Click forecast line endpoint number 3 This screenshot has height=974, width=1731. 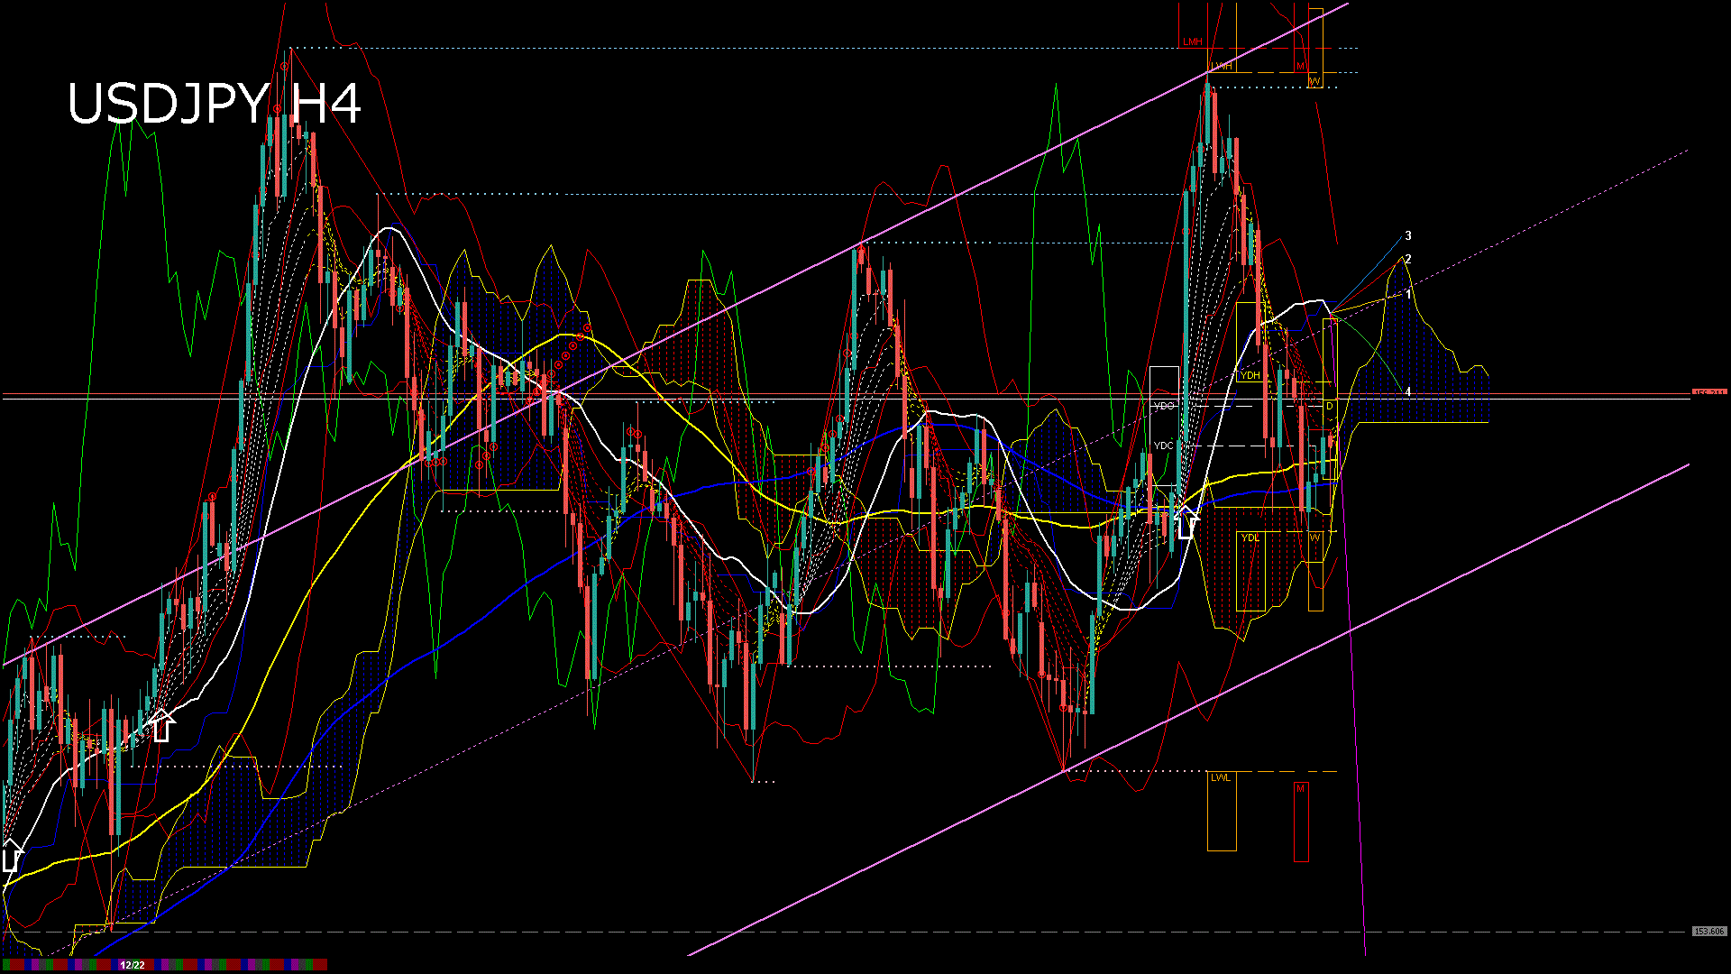(x=1408, y=236)
